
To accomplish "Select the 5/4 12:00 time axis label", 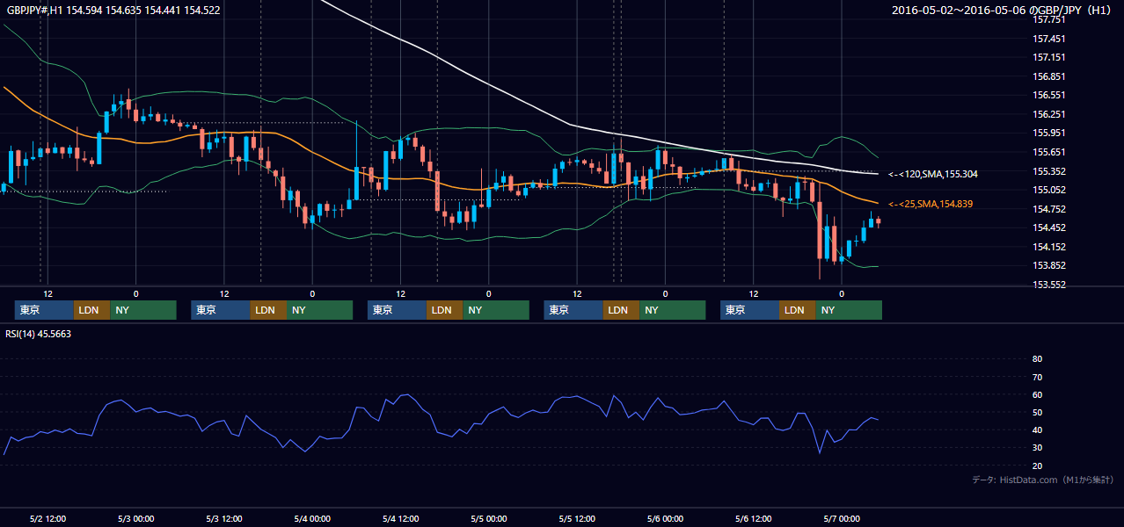I will tap(400, 518).
